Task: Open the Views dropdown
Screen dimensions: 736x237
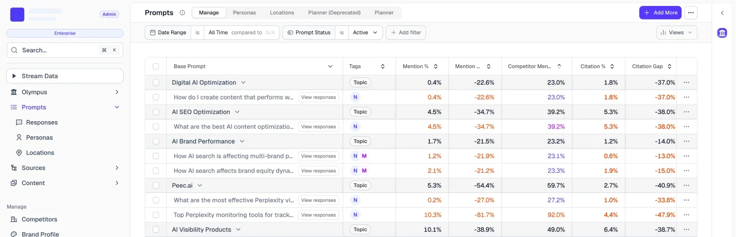Action: (677, 32)
